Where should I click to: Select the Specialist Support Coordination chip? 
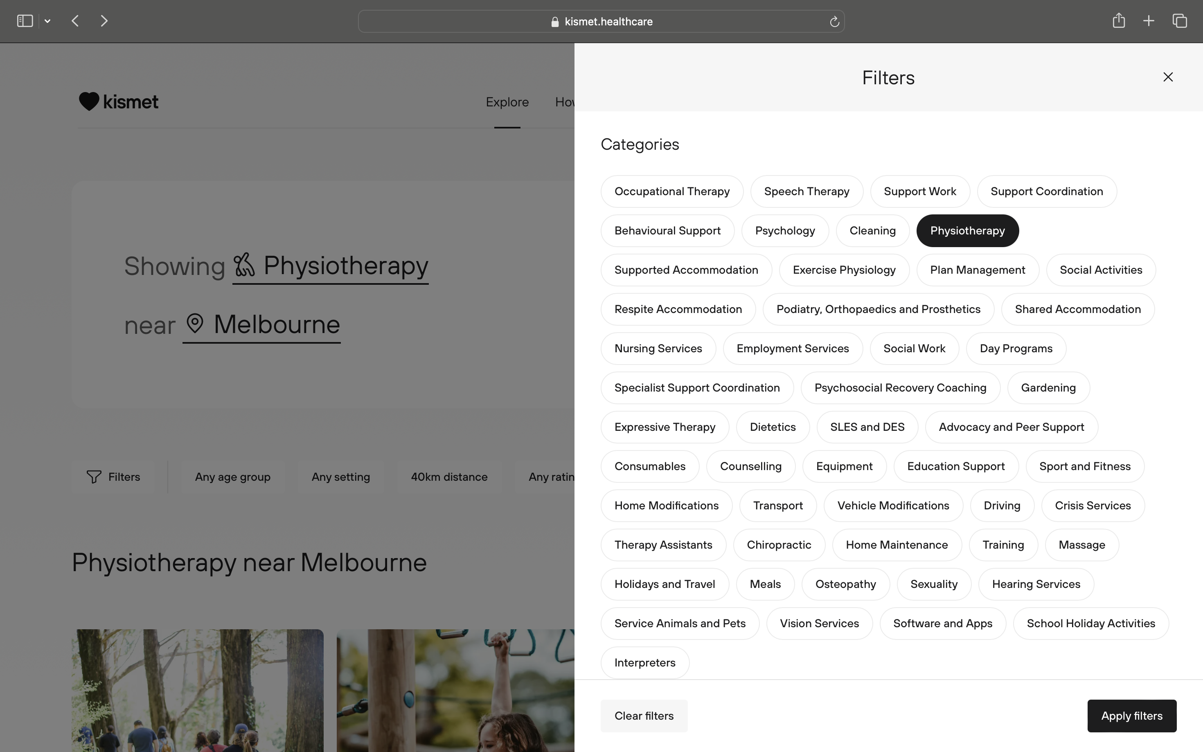pos(697,388)
